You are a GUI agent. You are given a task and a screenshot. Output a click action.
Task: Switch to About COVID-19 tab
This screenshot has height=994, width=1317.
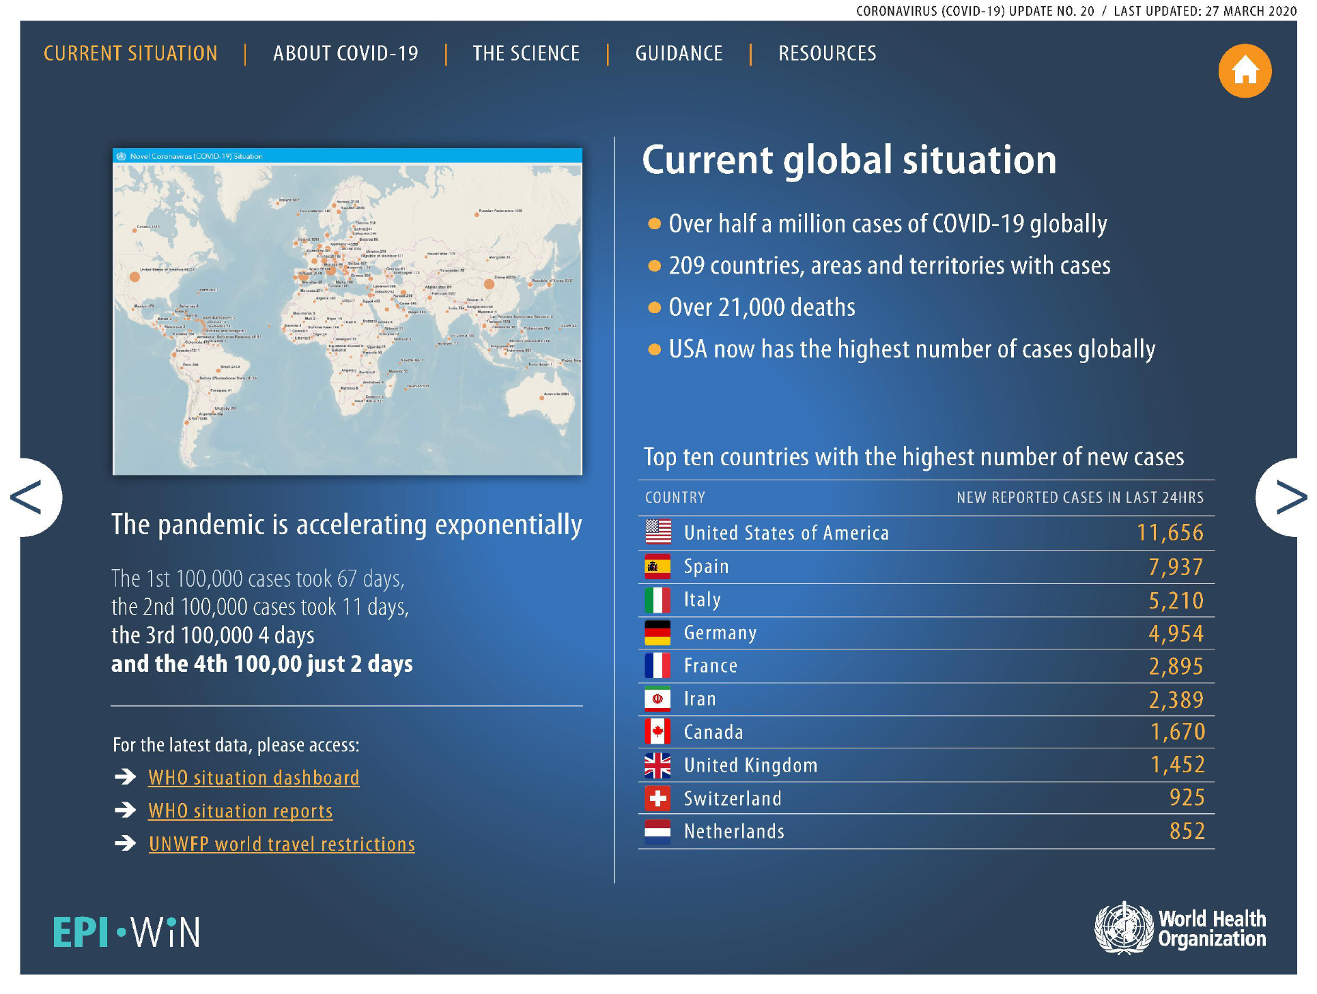[345, 53]
